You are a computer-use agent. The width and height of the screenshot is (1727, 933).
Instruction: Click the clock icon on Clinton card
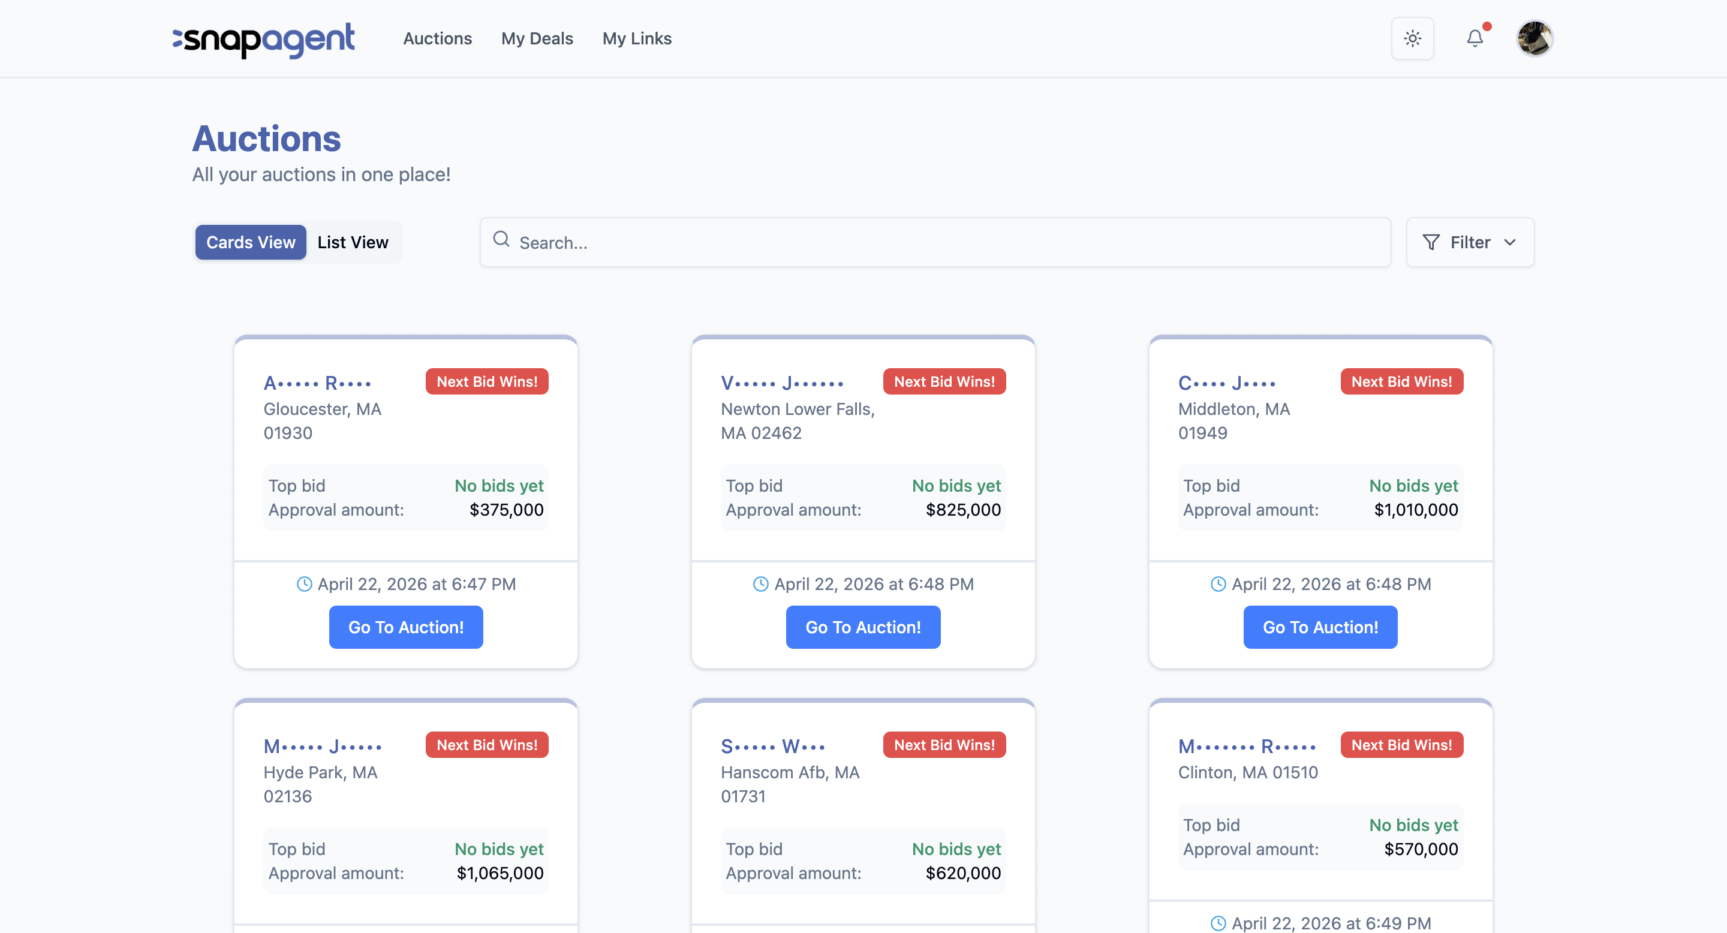point(1218,923)
